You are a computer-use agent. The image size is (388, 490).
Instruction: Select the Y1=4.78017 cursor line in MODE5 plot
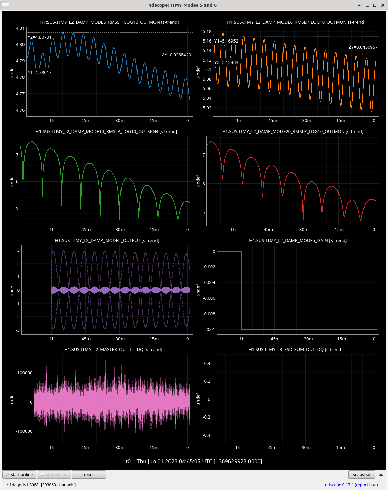point(110,77)
